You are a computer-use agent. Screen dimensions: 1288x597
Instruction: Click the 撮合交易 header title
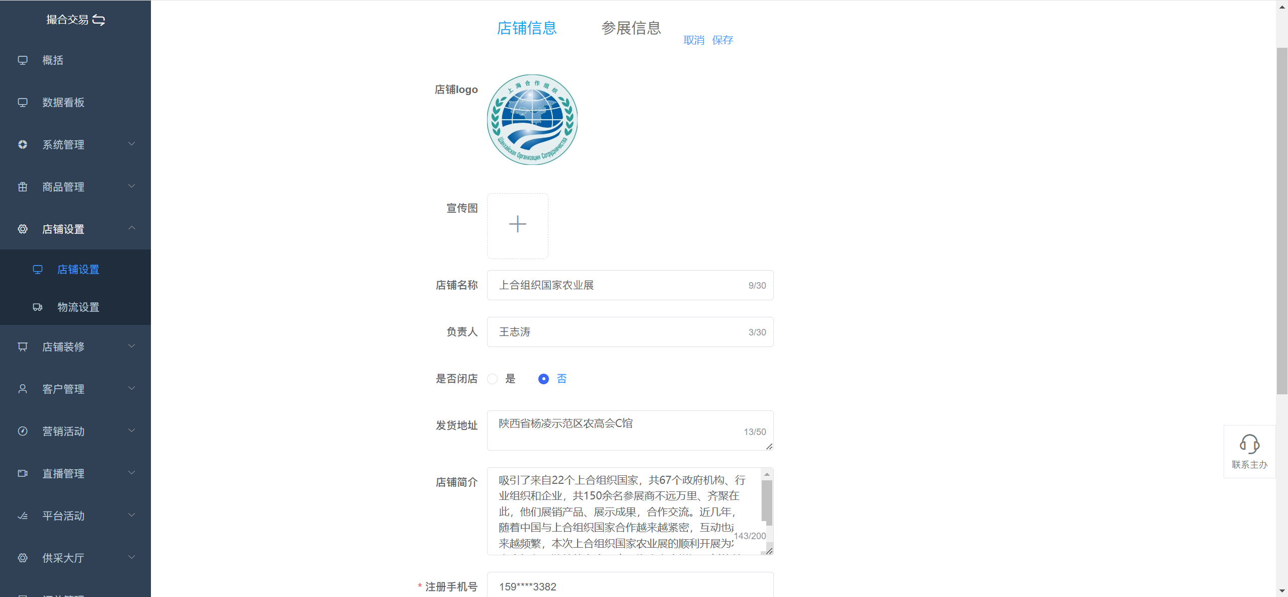pyautogui.click(x=67, y=20)
